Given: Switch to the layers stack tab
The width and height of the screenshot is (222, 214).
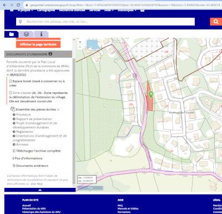Looking at the screenshot, I should 27,34.
